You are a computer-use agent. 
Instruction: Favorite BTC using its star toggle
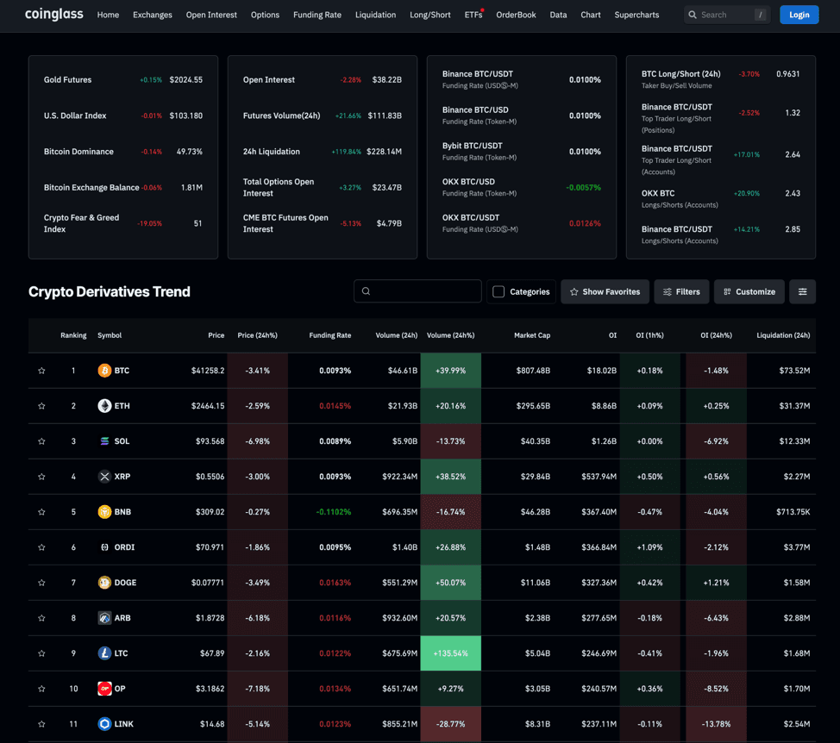[41, 371]
